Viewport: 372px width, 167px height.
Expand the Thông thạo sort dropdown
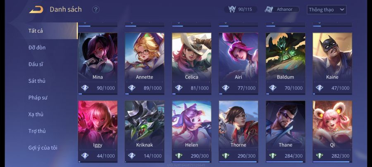click(327, 10)
